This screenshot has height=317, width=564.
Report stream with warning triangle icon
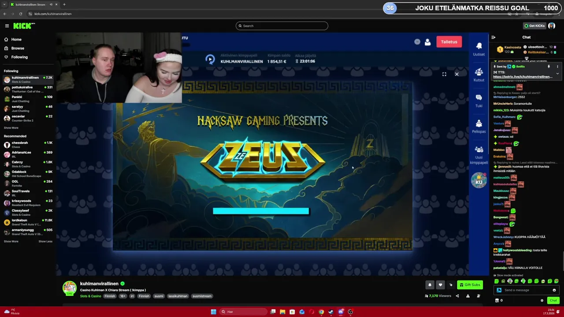[468, 296]
